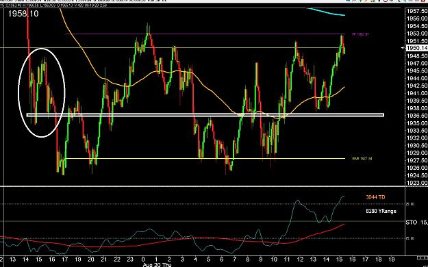
Task: Click the 1947.00 price axis label
Action: tap(417, 64)
